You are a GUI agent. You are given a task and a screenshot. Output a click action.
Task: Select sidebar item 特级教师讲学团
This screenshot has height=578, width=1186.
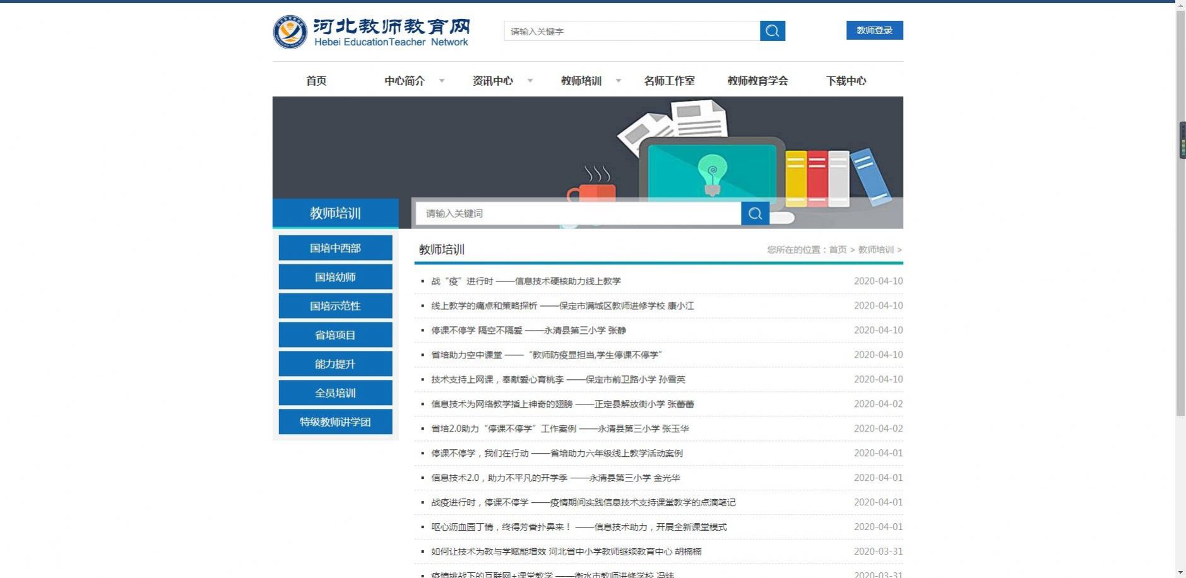point(335,422)
